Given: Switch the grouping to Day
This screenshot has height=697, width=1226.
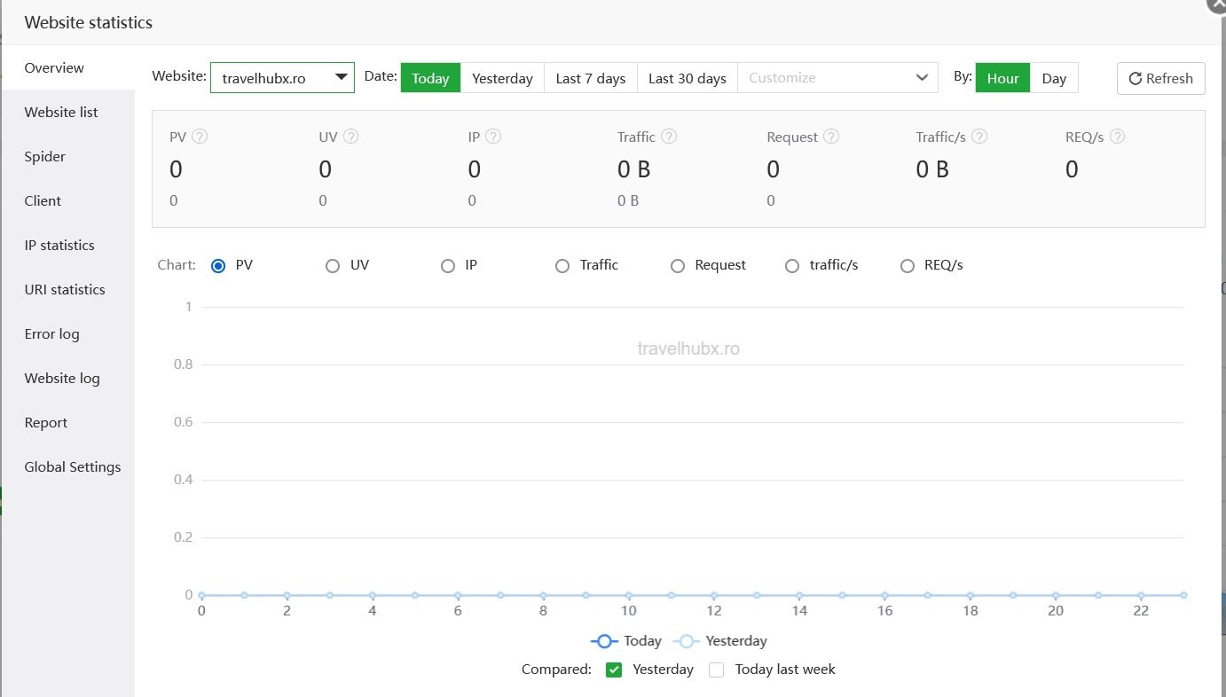Looking at the screenshot, I should click(x=1054, y=78).
